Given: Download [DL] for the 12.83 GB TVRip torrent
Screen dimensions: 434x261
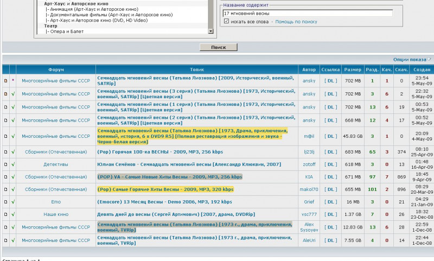Looking at the screenshot, I should [x=331, y=227].
